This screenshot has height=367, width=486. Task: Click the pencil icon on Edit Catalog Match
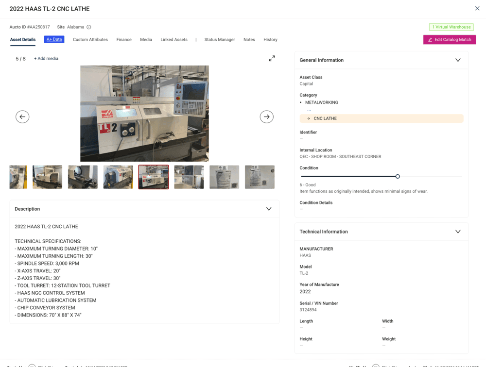[x=430, y=40]
